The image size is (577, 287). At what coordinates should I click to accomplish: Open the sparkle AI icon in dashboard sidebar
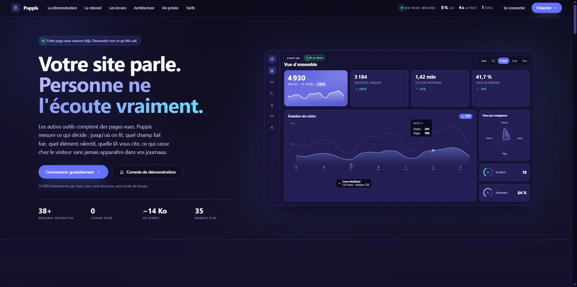point(272,128)
